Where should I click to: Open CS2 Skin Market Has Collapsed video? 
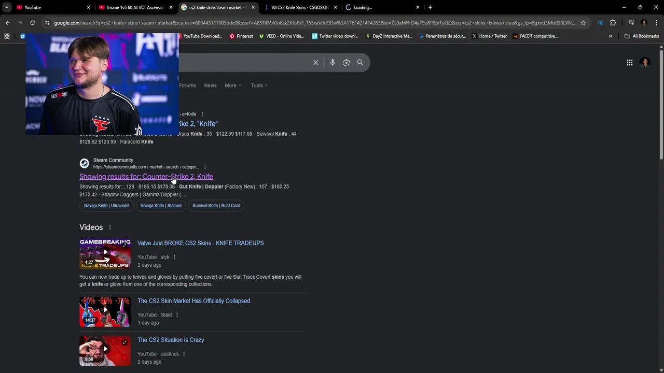tap(193, 301)
